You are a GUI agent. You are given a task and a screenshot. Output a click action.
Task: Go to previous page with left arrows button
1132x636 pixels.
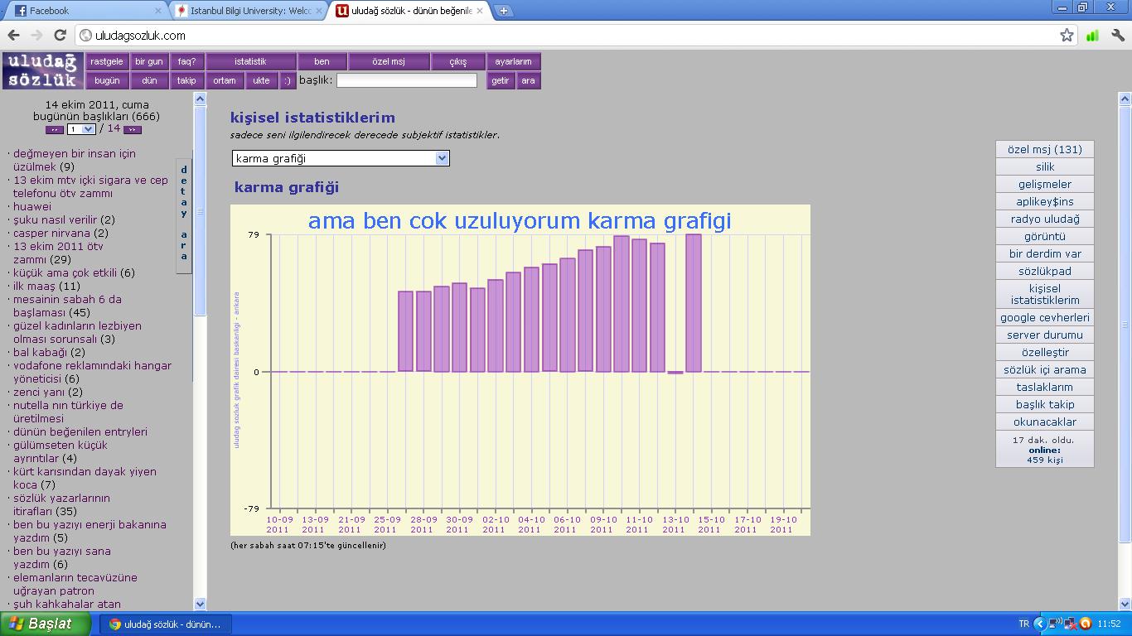[x=55, y=129]
